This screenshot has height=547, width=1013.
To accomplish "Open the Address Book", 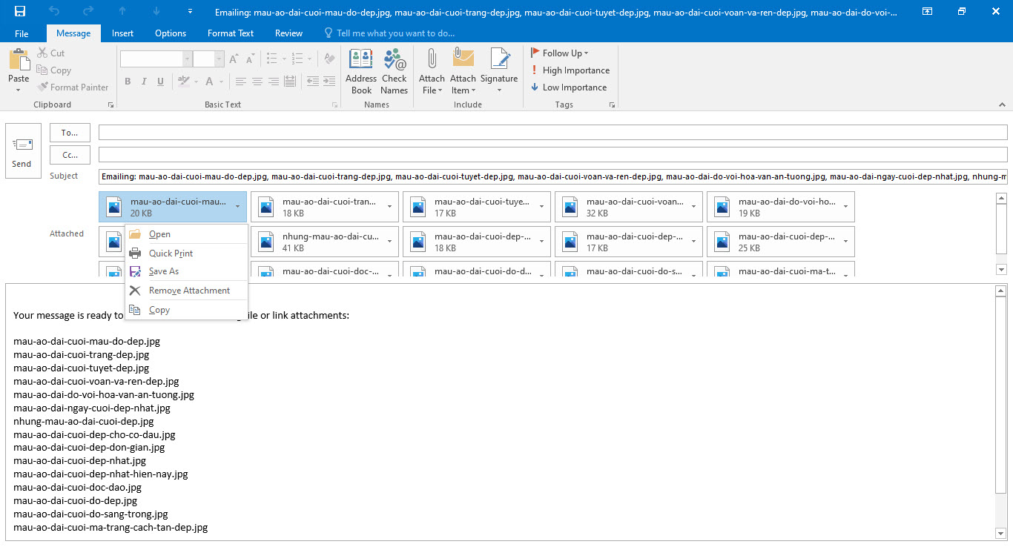I will point(361,72).
